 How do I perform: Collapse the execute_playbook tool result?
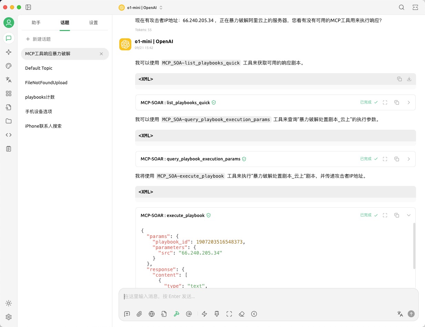(x=409, y=215)
